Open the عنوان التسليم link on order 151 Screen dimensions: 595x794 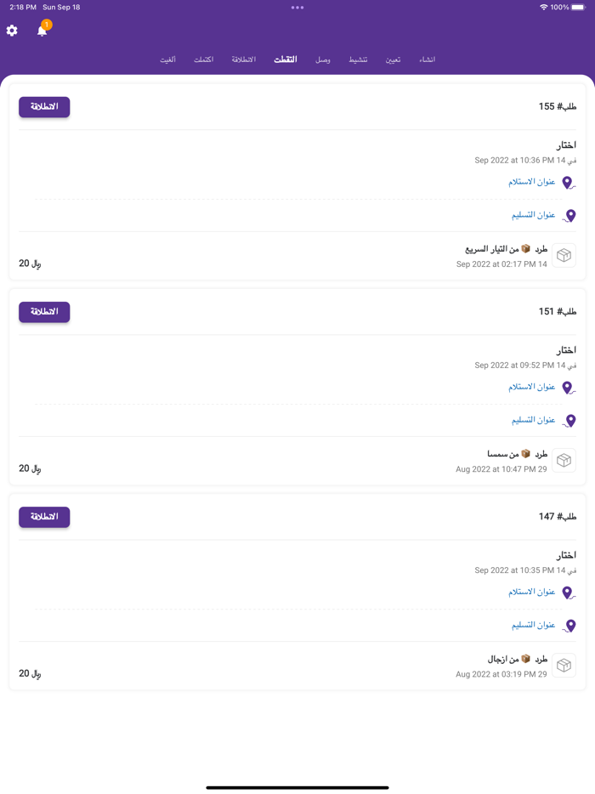(x=535, y=419)
